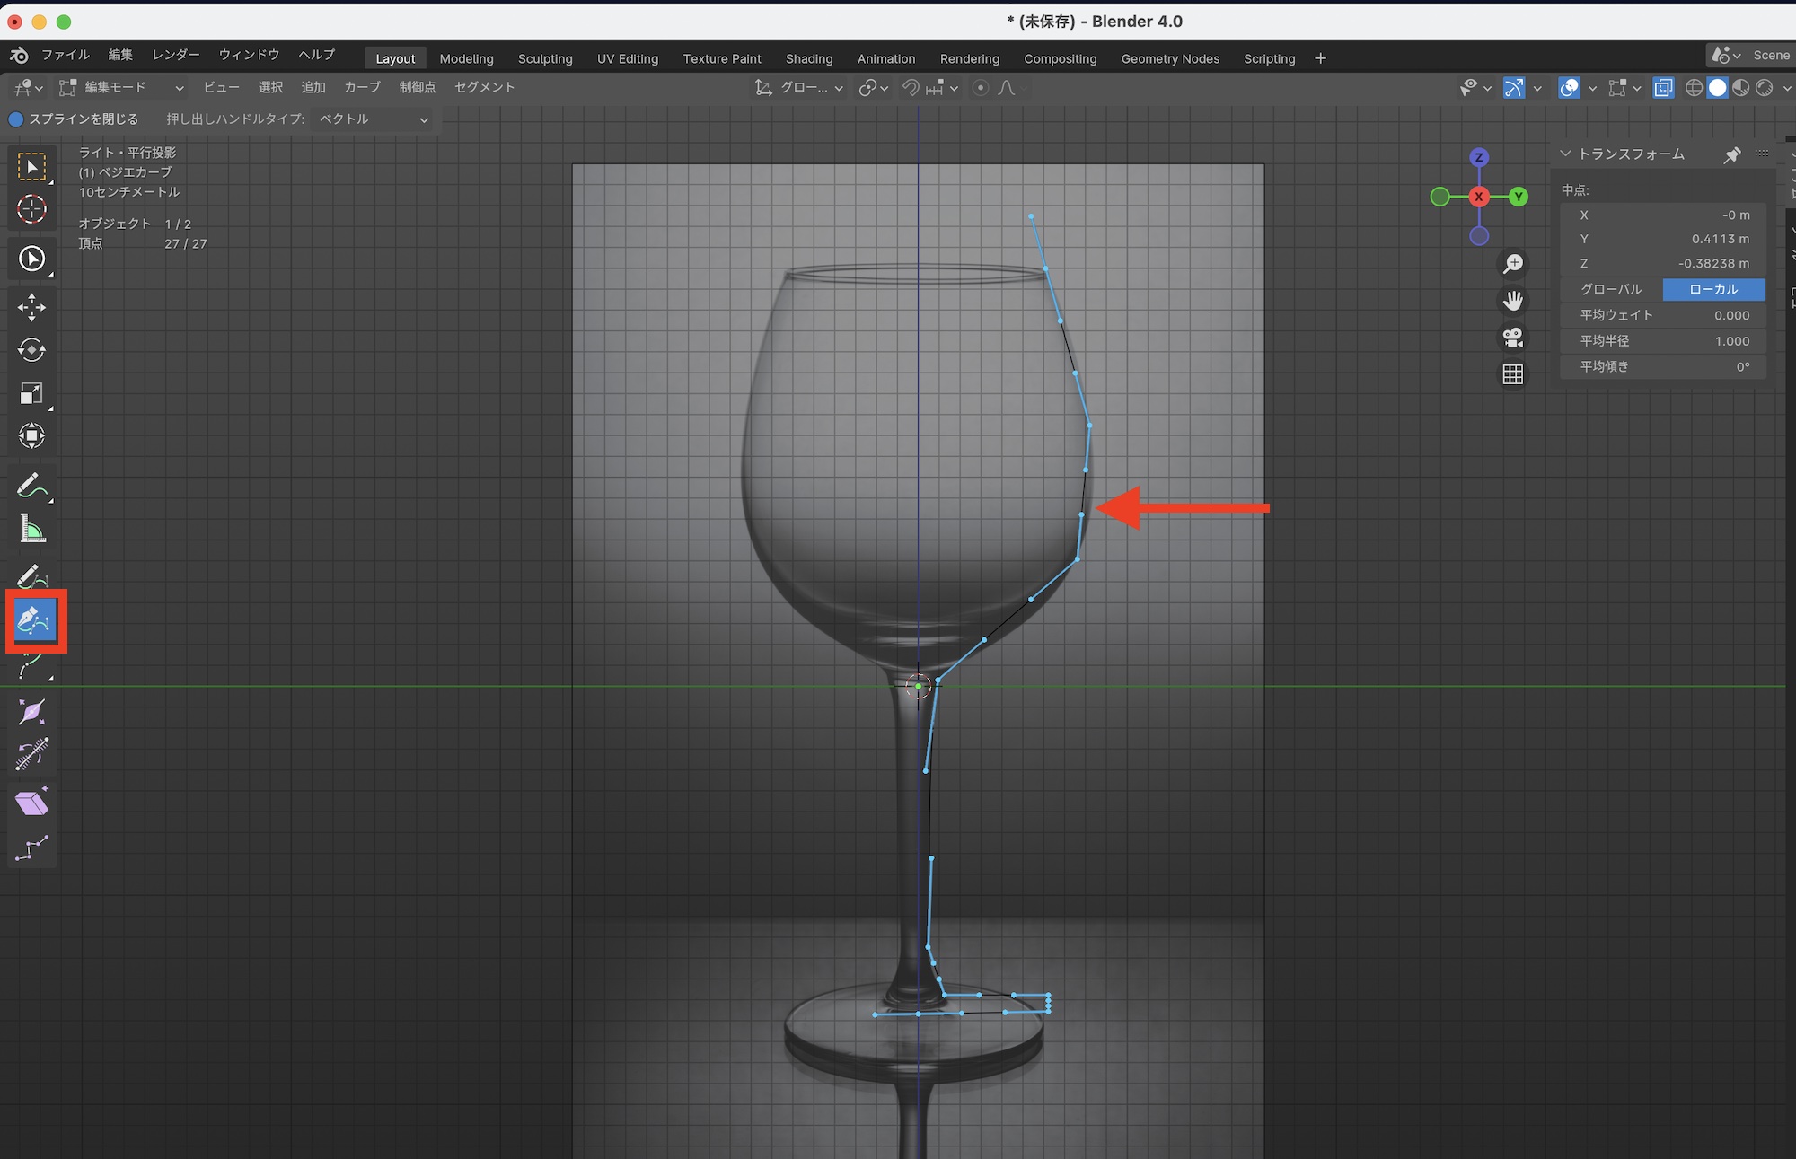Switch to the Sculpting workspace tab
This screenshot has width=1796, height=1159.
pyautogui.click(x=544, y=59)
